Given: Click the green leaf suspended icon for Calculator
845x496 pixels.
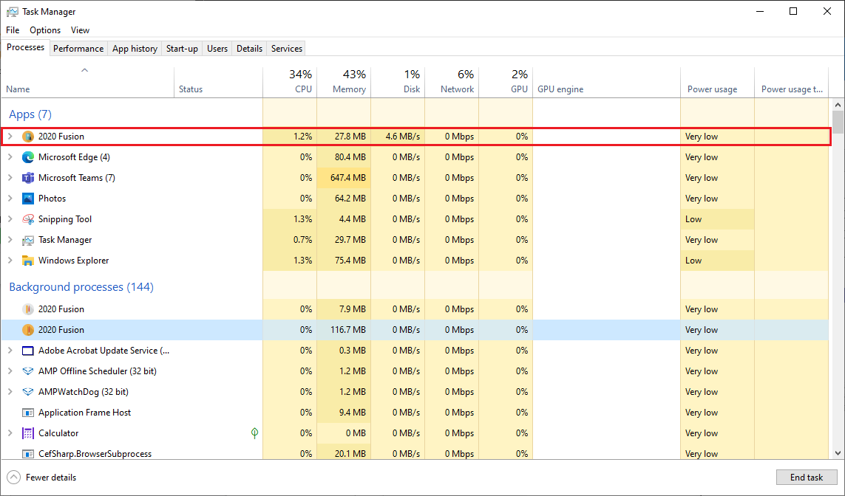Looking at the screenshot, I should 255,433.
